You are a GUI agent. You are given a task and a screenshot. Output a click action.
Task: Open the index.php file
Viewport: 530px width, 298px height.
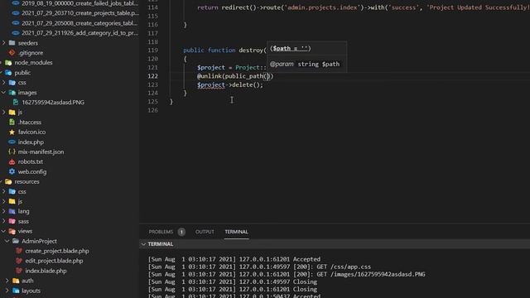coord(31,142)
